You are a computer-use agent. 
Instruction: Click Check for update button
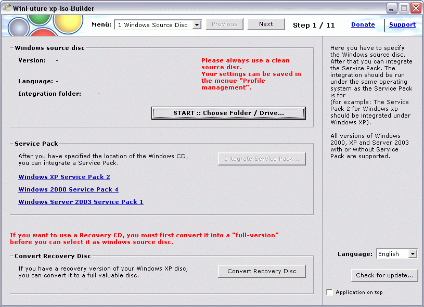pyautogui.click(x=384, y=275)
